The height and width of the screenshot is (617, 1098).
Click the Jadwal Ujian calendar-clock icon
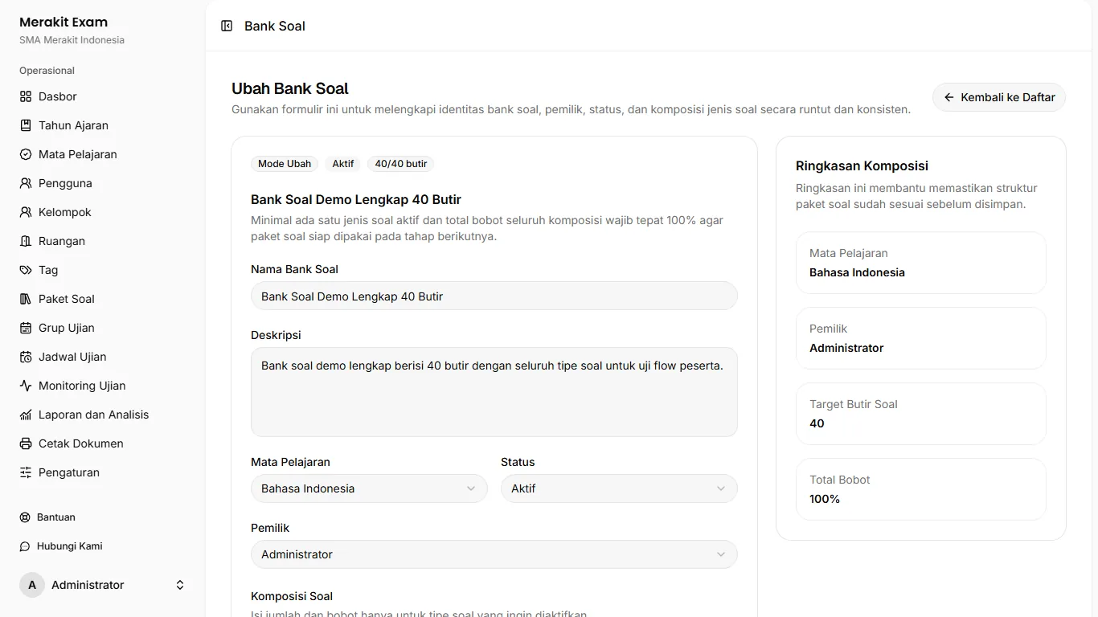(26, 357)
